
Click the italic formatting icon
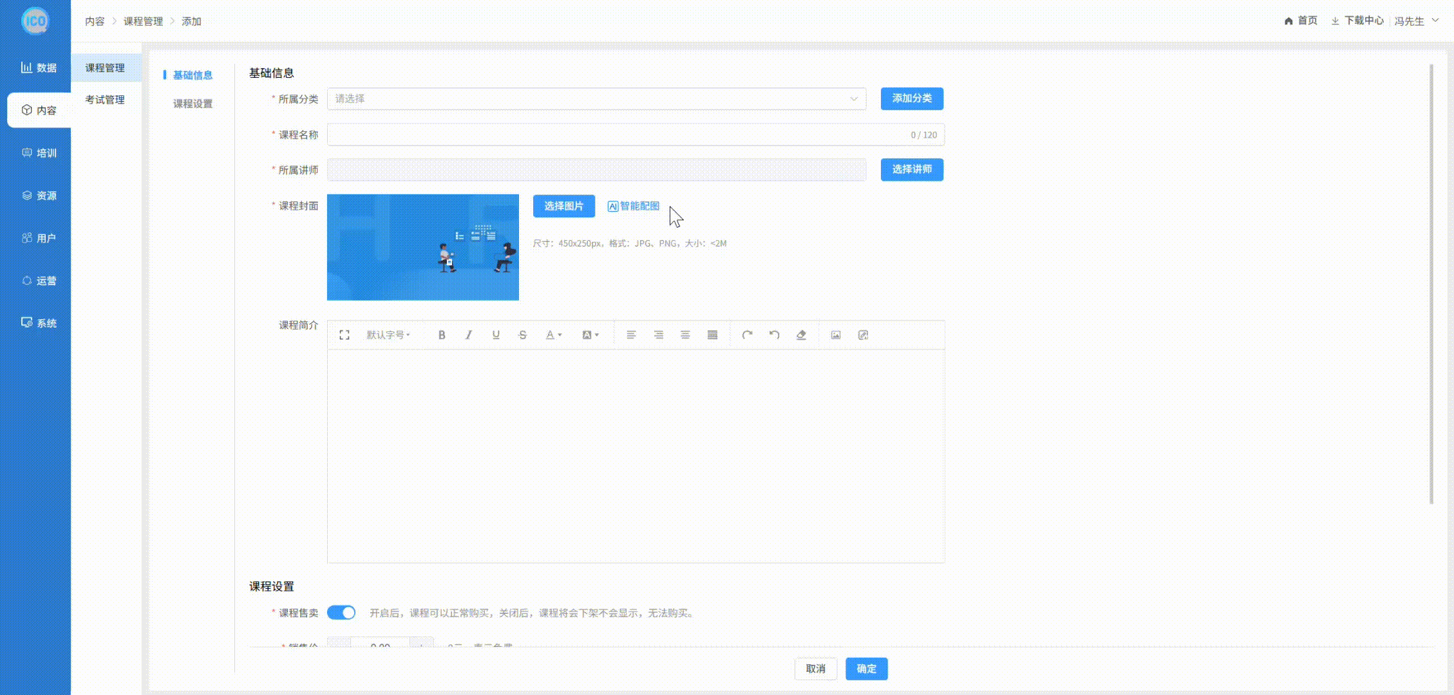coord(469,335)
